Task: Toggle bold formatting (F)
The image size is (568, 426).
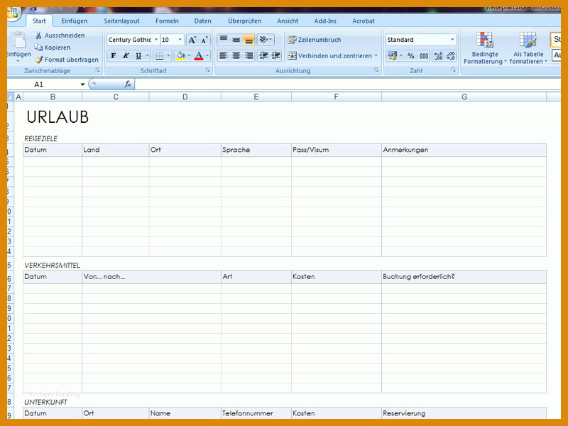Action: pyautogui.click(x=114, y=56)
